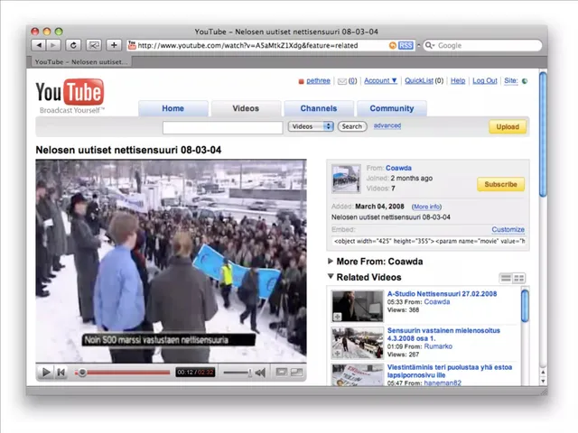Image resolution: width=578 pixels, height=433 pixels.
Task: Subscribe to Coawda's channel
Action: click(500, 184)
